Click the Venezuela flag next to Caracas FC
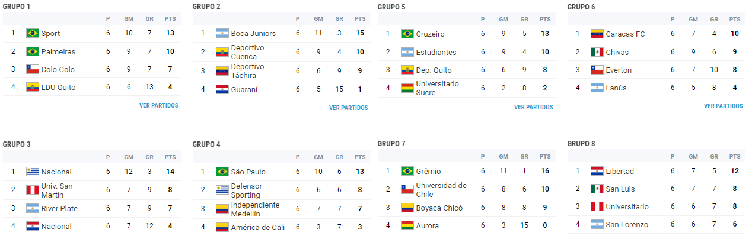 (597, 34)
